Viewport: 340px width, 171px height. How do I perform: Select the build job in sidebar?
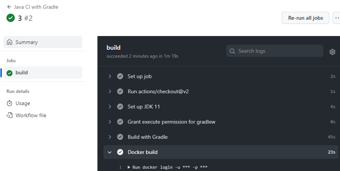[43, 72]
